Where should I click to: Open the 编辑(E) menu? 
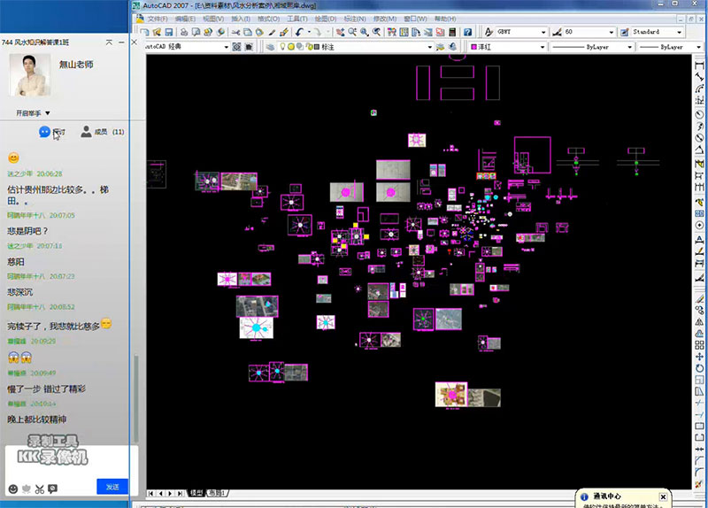click(x=185, y=19)
